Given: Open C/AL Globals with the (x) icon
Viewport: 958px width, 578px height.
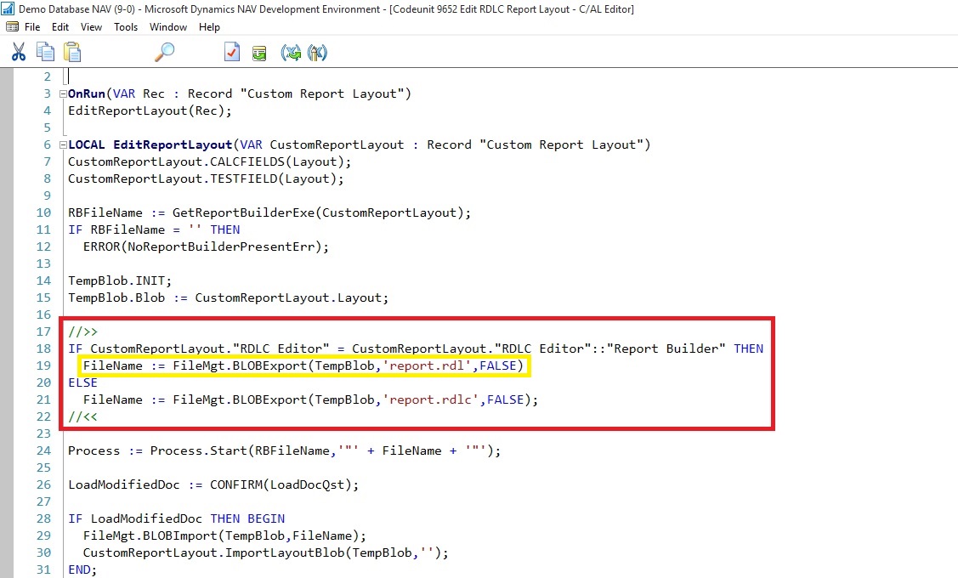Looking at the screenshot, I should tap(291, 53).
